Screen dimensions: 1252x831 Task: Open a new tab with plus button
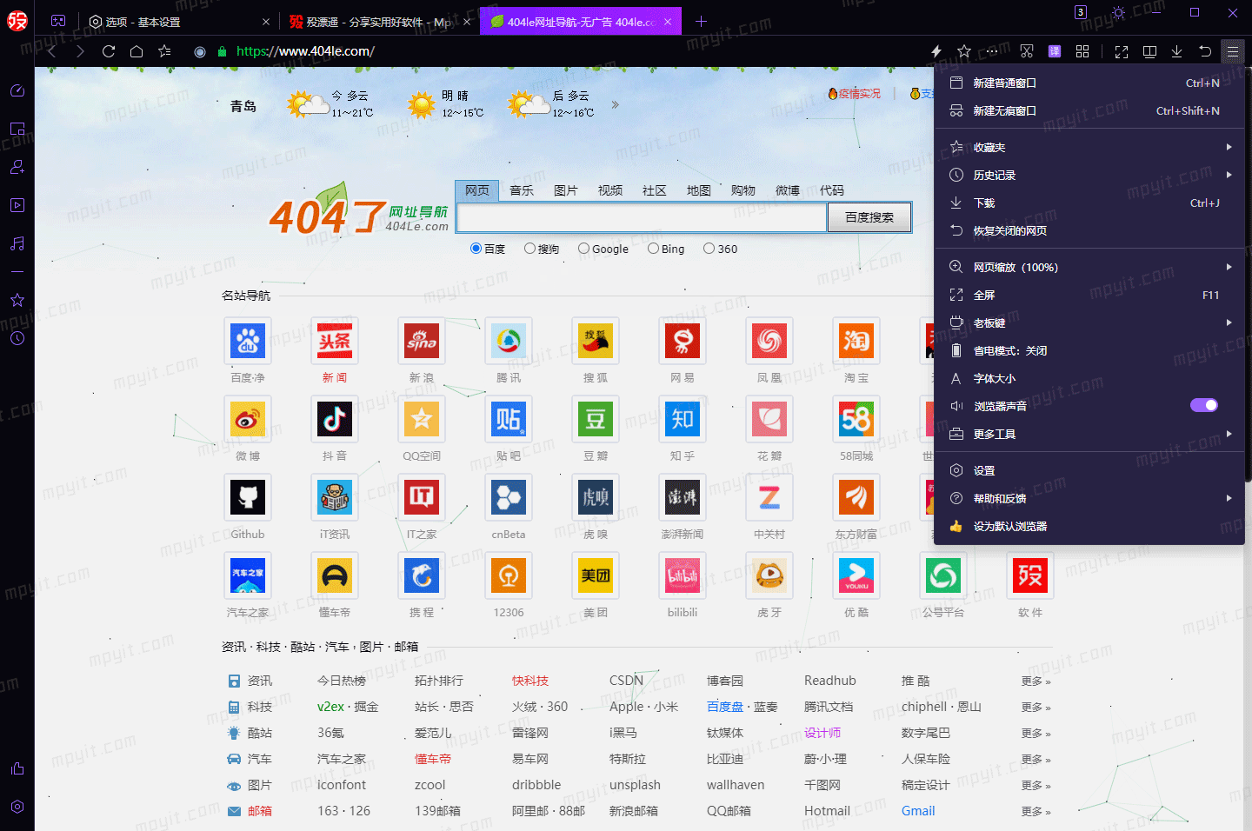point(702,21)
